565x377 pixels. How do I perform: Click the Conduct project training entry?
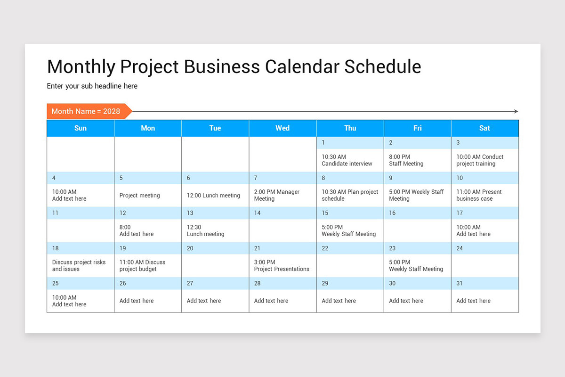tap(479, 160)
